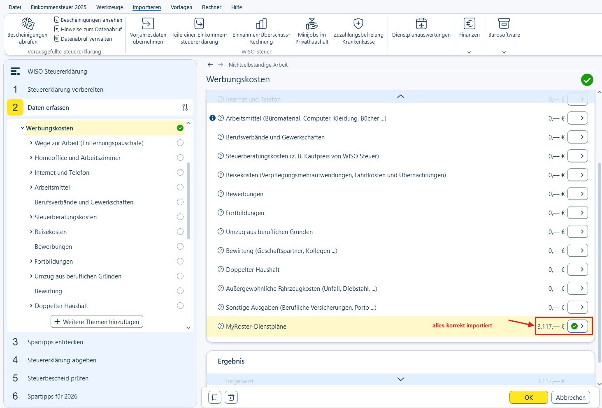Expand the Finanzen dropdown arrow
The height and width of the screenshot is (408, 602).
pos(469,52)
